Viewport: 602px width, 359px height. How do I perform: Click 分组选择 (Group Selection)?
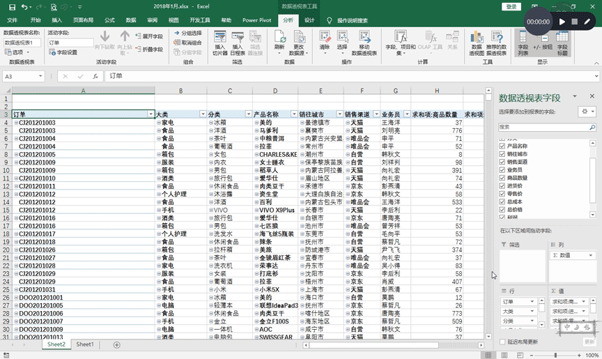188,33
